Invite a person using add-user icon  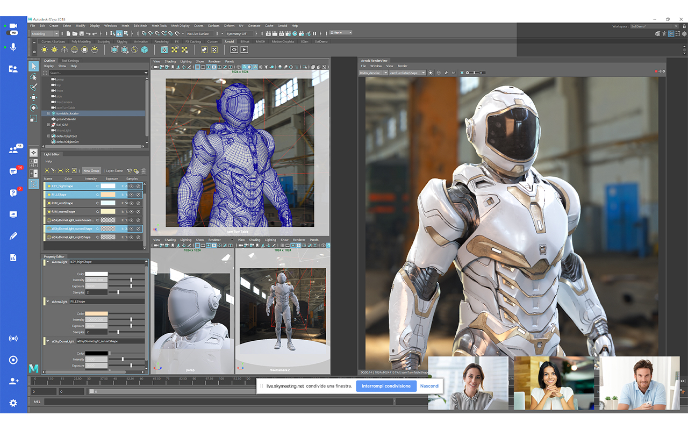(x=13, y=381)
